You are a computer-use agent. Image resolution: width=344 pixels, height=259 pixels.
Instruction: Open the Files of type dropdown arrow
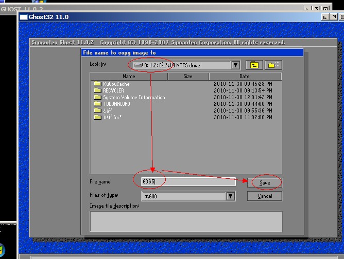click(231, 196)
